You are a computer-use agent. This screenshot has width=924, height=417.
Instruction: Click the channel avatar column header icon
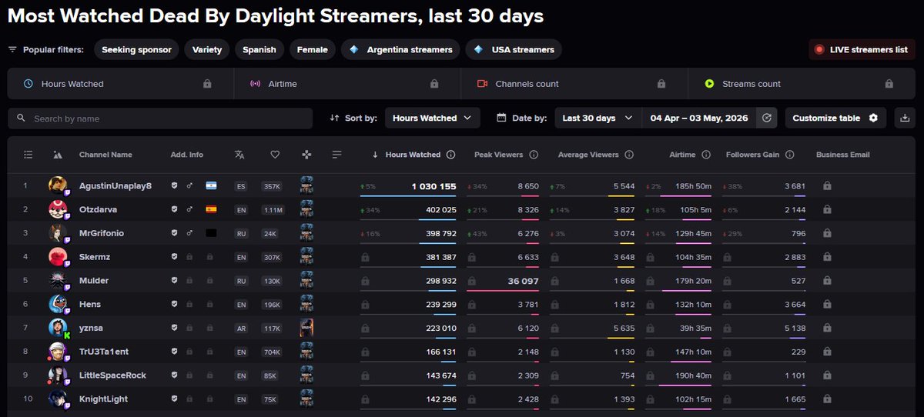57,155
